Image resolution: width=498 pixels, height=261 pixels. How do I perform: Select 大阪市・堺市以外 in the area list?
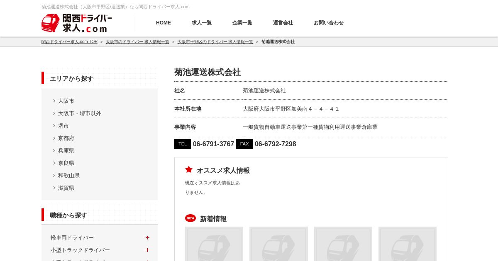(x=80, y=114)
